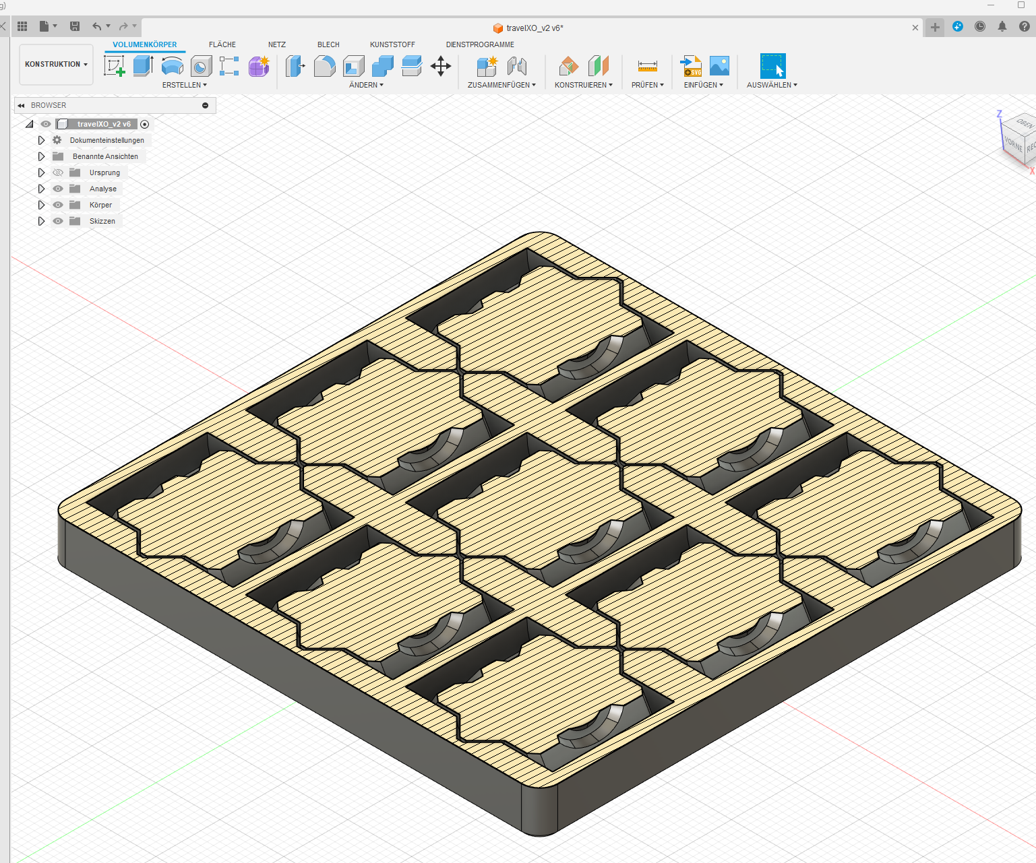Open the ERSTELLEN dropdown menu
The height and width of the screenshot is (863, 1036).
pos(184,85)
